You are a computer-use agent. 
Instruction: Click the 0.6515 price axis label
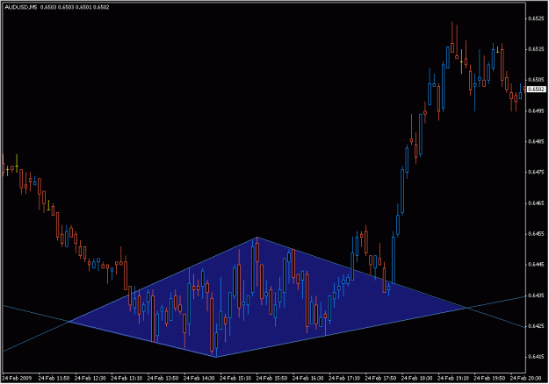click(x=536, y=49)
